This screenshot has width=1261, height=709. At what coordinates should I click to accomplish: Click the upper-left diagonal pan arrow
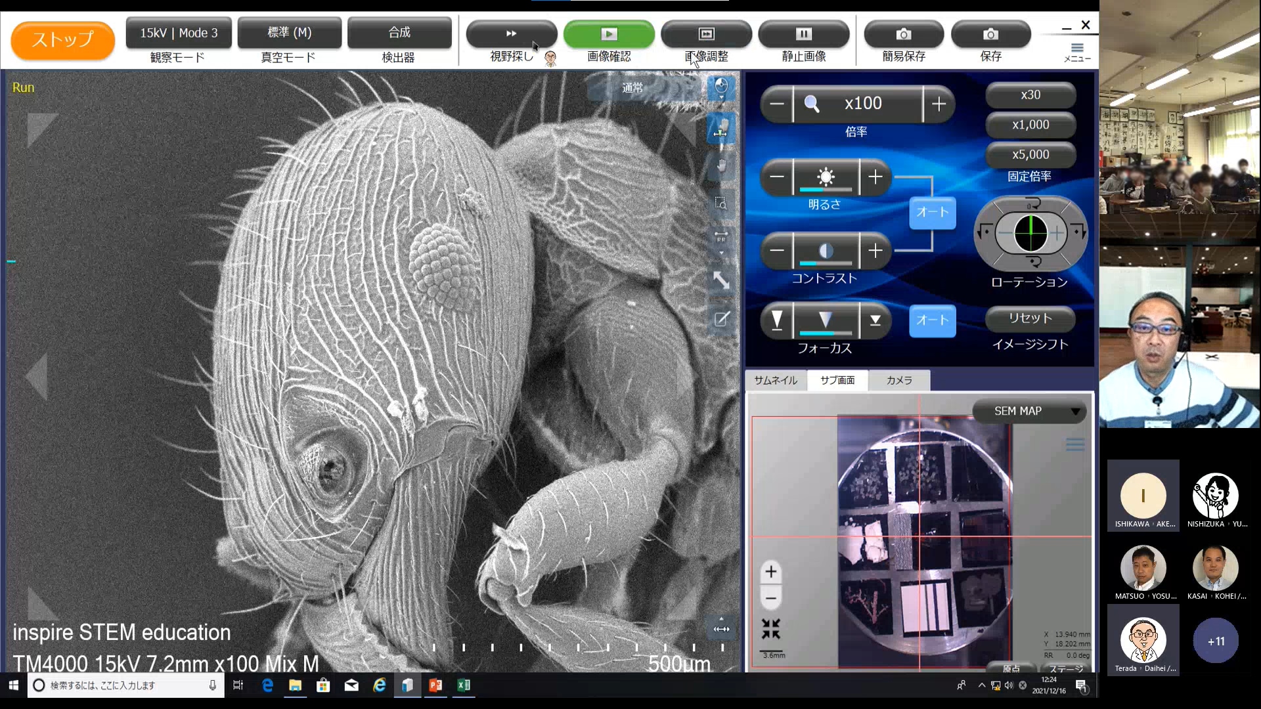click(41, 128)
